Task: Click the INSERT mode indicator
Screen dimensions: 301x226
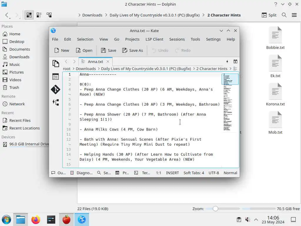Action: coord(172,173)
